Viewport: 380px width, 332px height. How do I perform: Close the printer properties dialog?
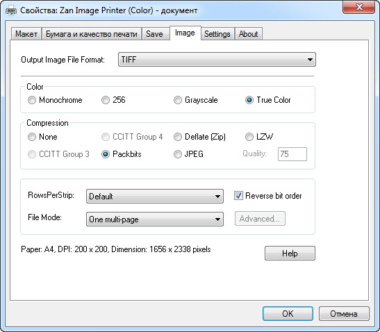(x=359, y=7)
